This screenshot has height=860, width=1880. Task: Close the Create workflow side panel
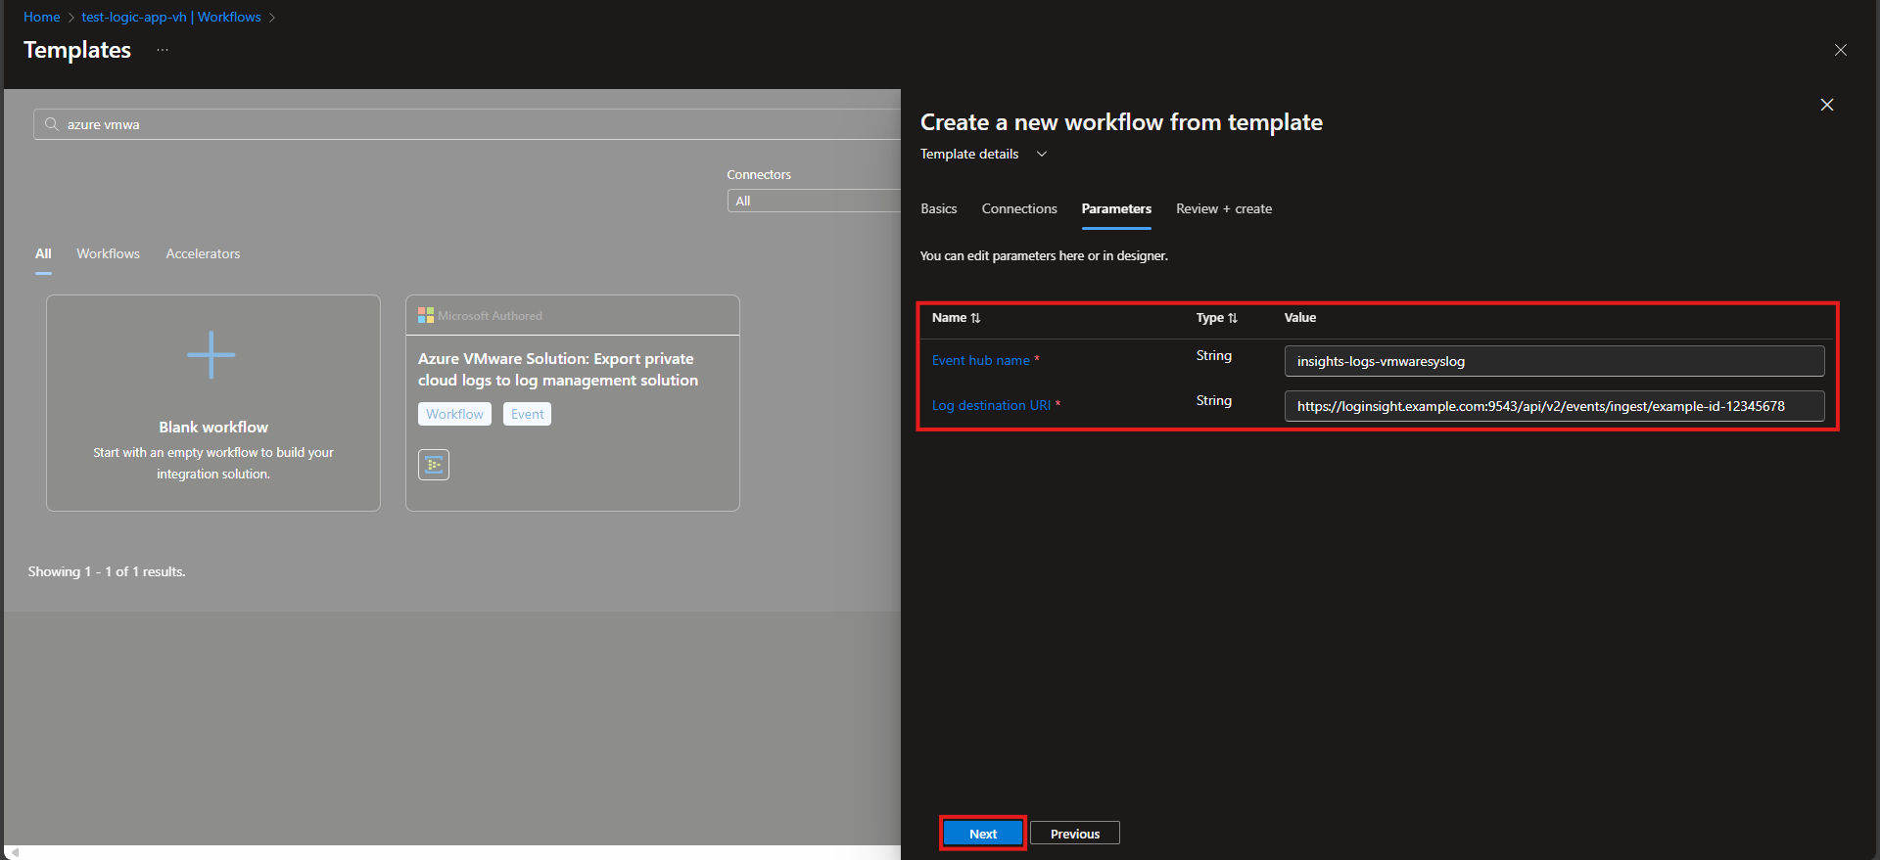(1826, 105)
